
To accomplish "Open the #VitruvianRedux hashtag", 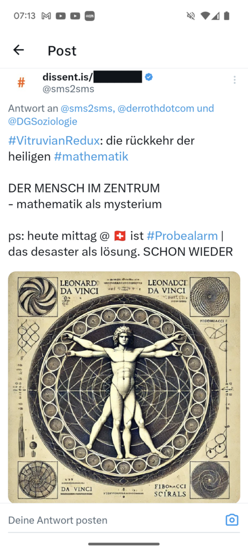I will click(53, 141).
